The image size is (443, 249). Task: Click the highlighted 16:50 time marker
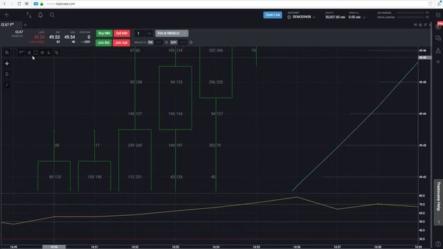click(54, 247)
